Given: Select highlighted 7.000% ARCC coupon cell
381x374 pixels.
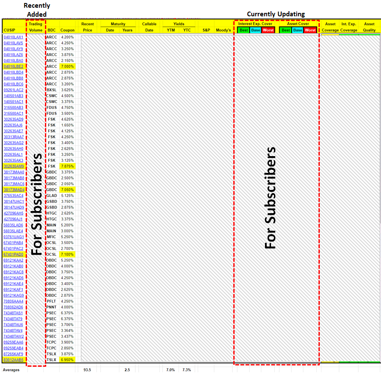Looking at the screenshot, I should 67,66.
